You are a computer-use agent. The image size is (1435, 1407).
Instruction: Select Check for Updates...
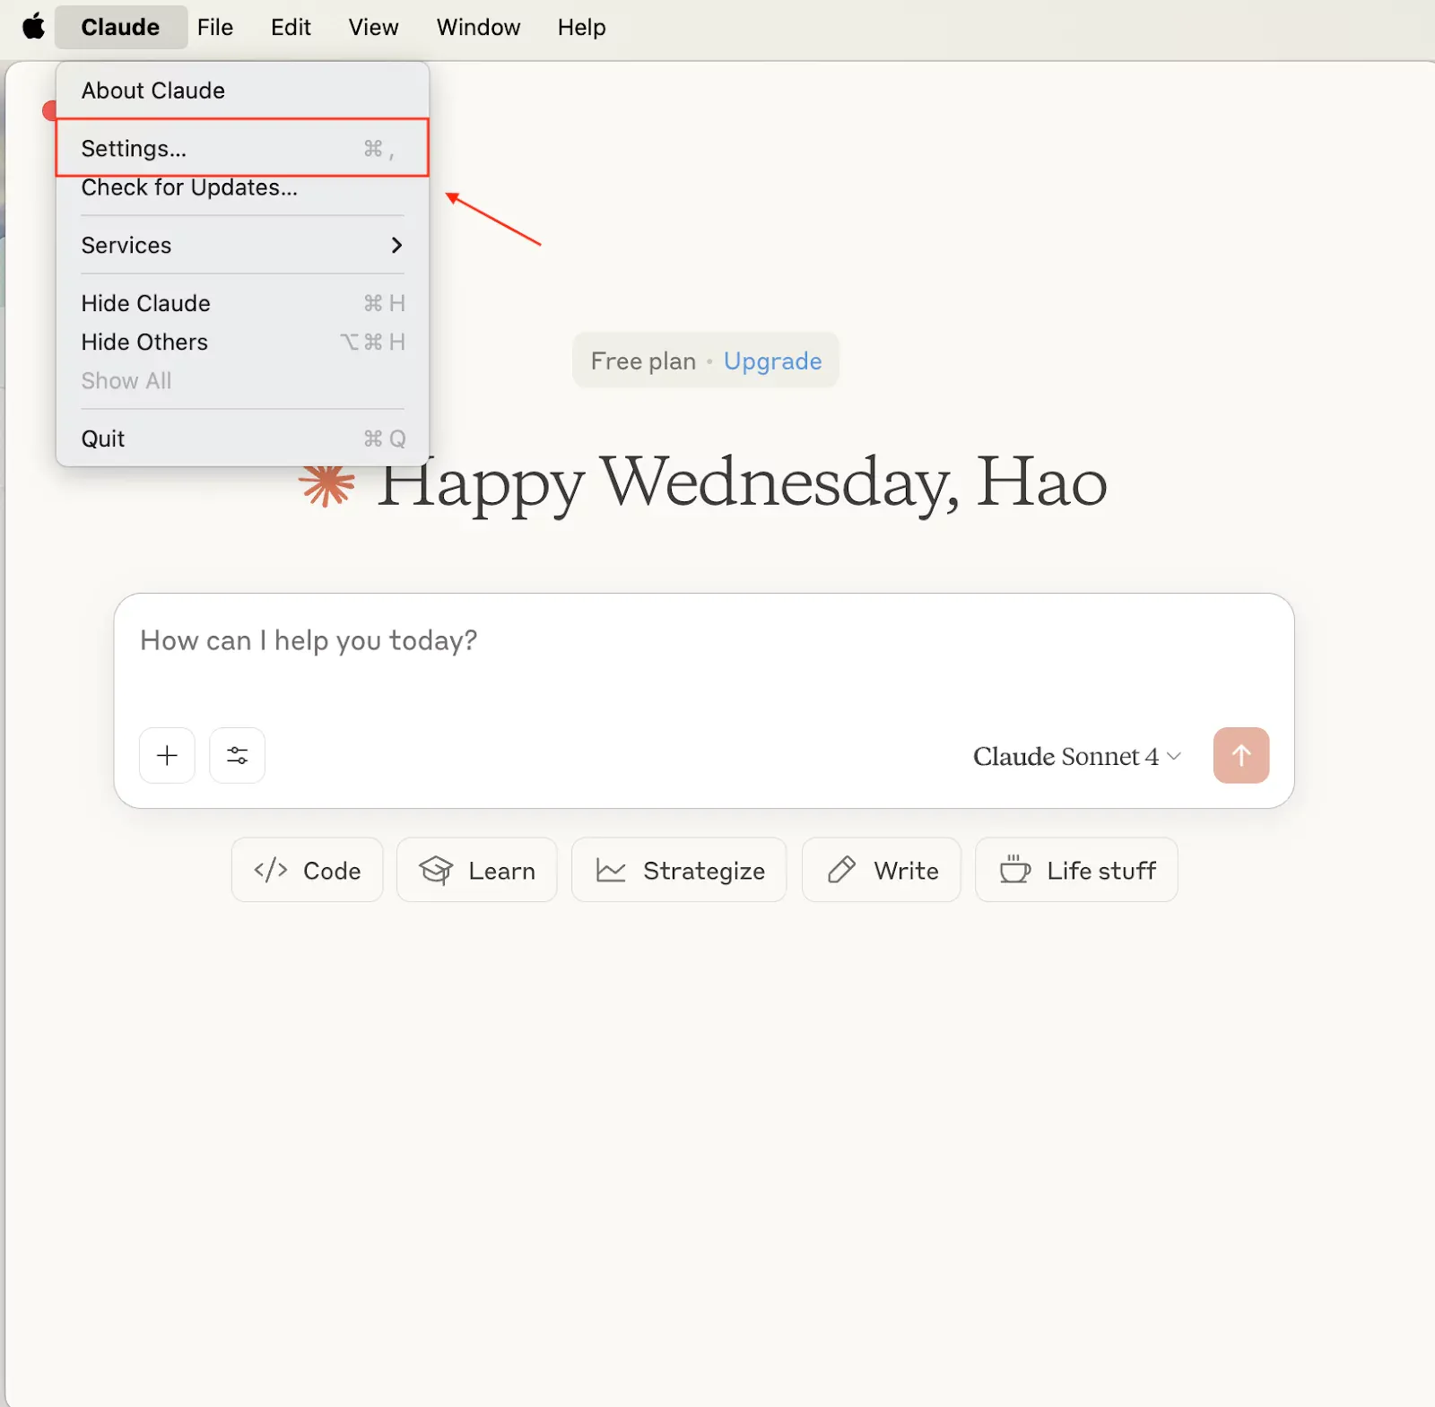242,187
